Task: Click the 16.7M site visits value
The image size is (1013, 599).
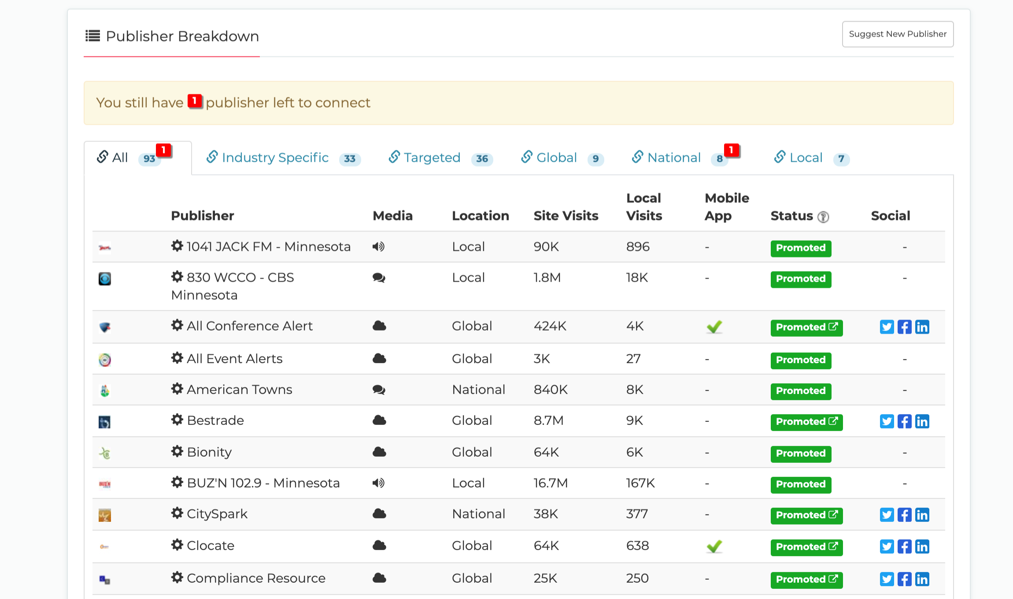Action: coord(551,483)
